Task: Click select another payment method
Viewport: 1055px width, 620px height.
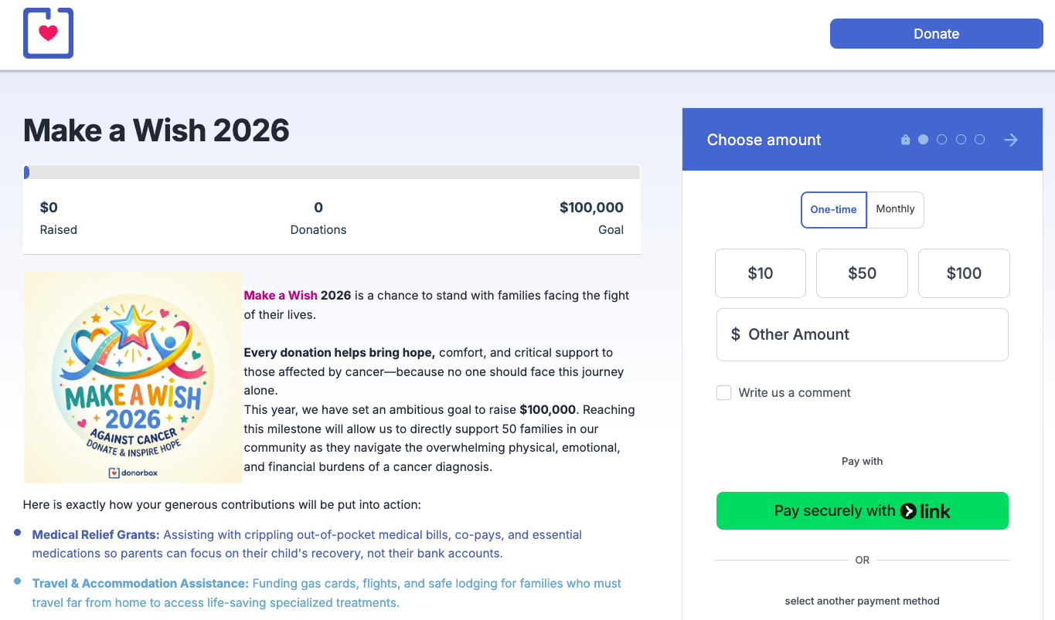Action: tap(863, 601)
